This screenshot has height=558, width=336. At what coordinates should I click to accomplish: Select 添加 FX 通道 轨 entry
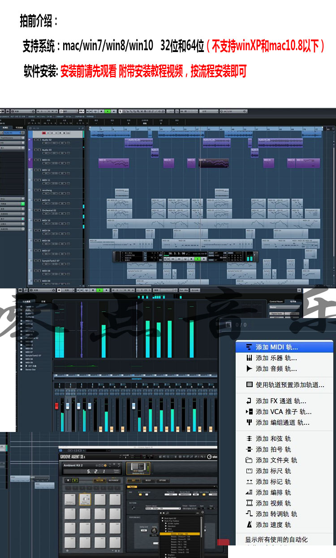[x=284, y=401]
